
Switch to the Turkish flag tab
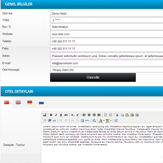point(7,102)
